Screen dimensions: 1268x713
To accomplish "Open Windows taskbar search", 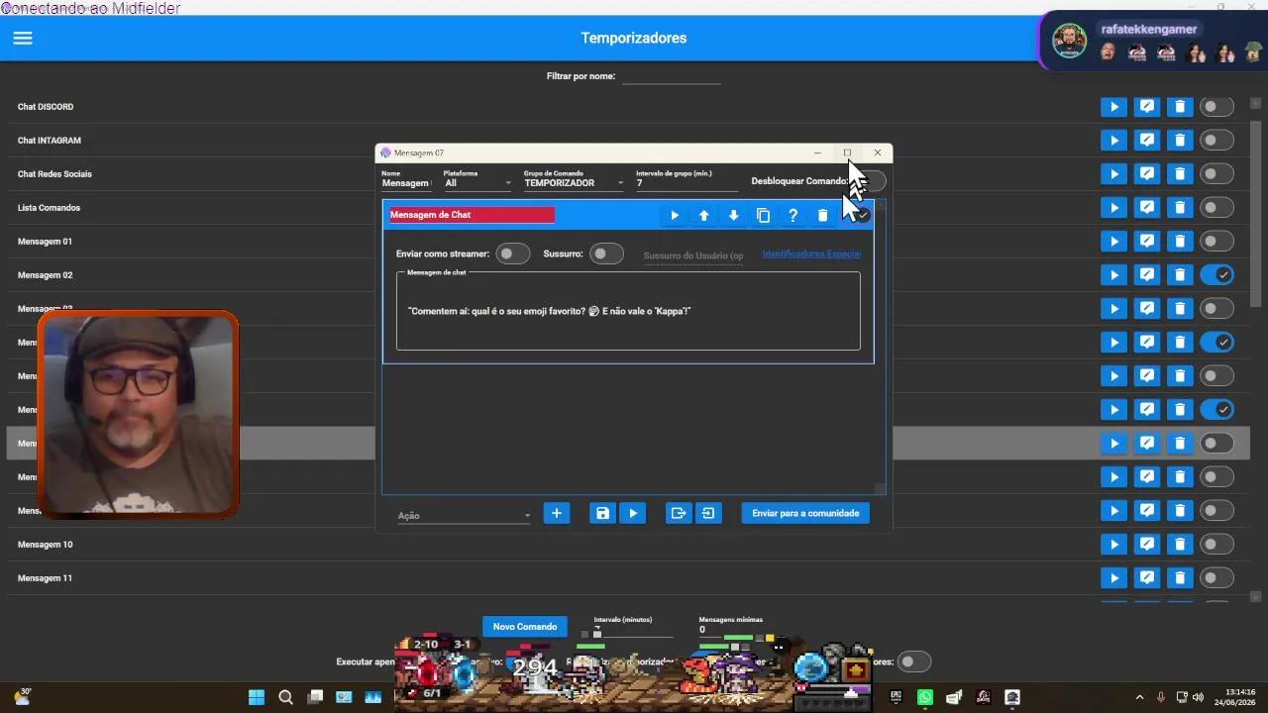I will pos(286,697).
